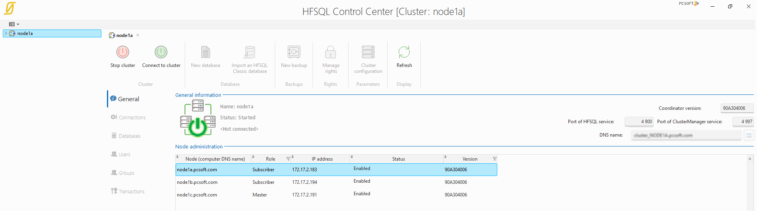Click Enabled status for node1c
Image resolution: width=757 pixels, height=211 pixels.
click(362, 194)
